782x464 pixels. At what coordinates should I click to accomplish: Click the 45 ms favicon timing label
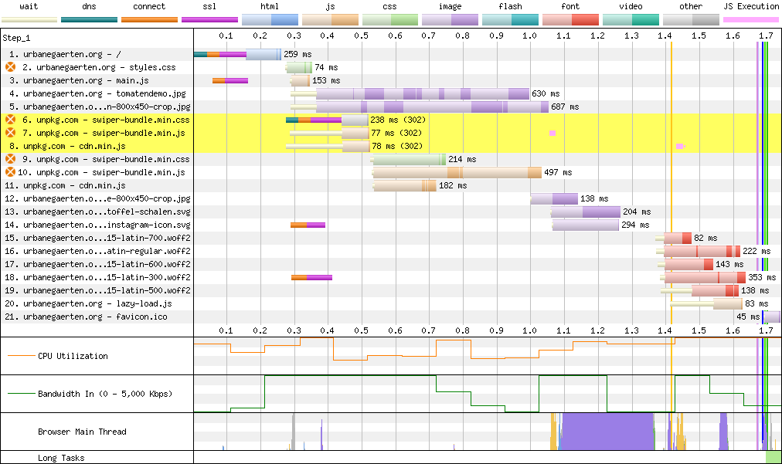748,317
